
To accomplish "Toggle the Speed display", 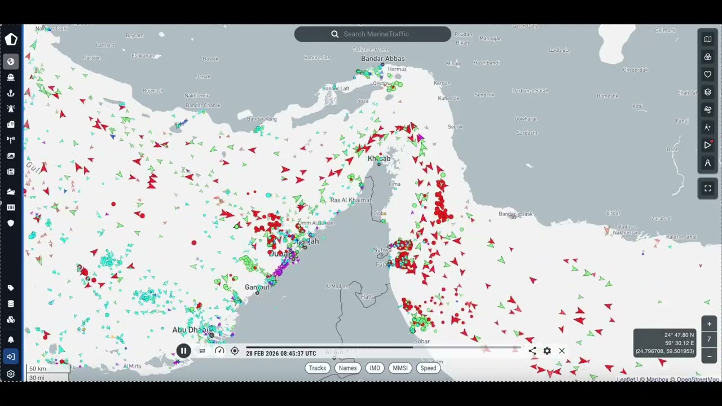I will point(428,368).
